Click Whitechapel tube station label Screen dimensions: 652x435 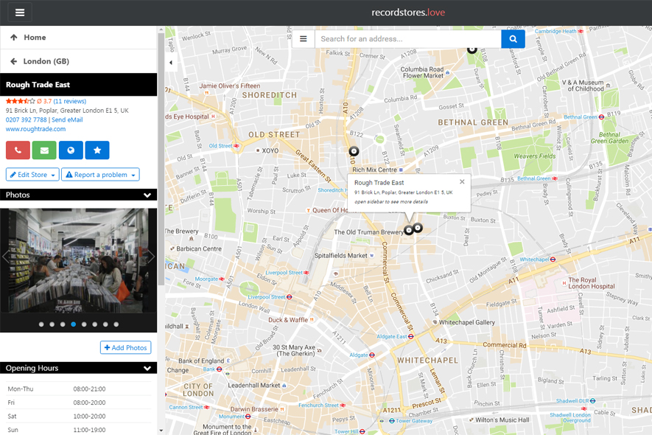(534, 260)
